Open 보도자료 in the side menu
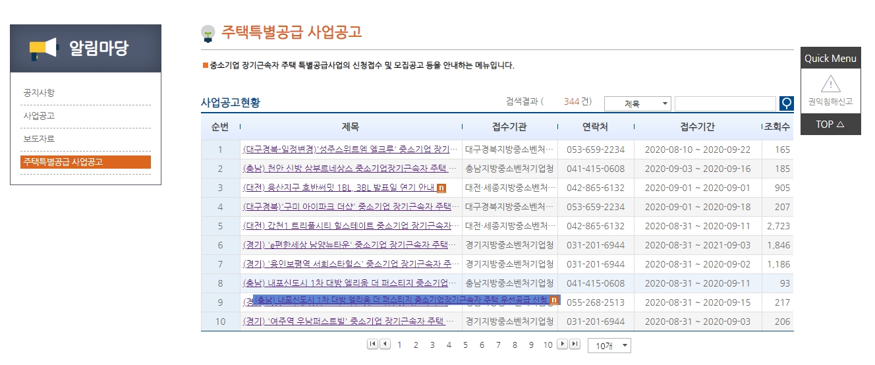This screenshot has width=875, height=365. 39,138
